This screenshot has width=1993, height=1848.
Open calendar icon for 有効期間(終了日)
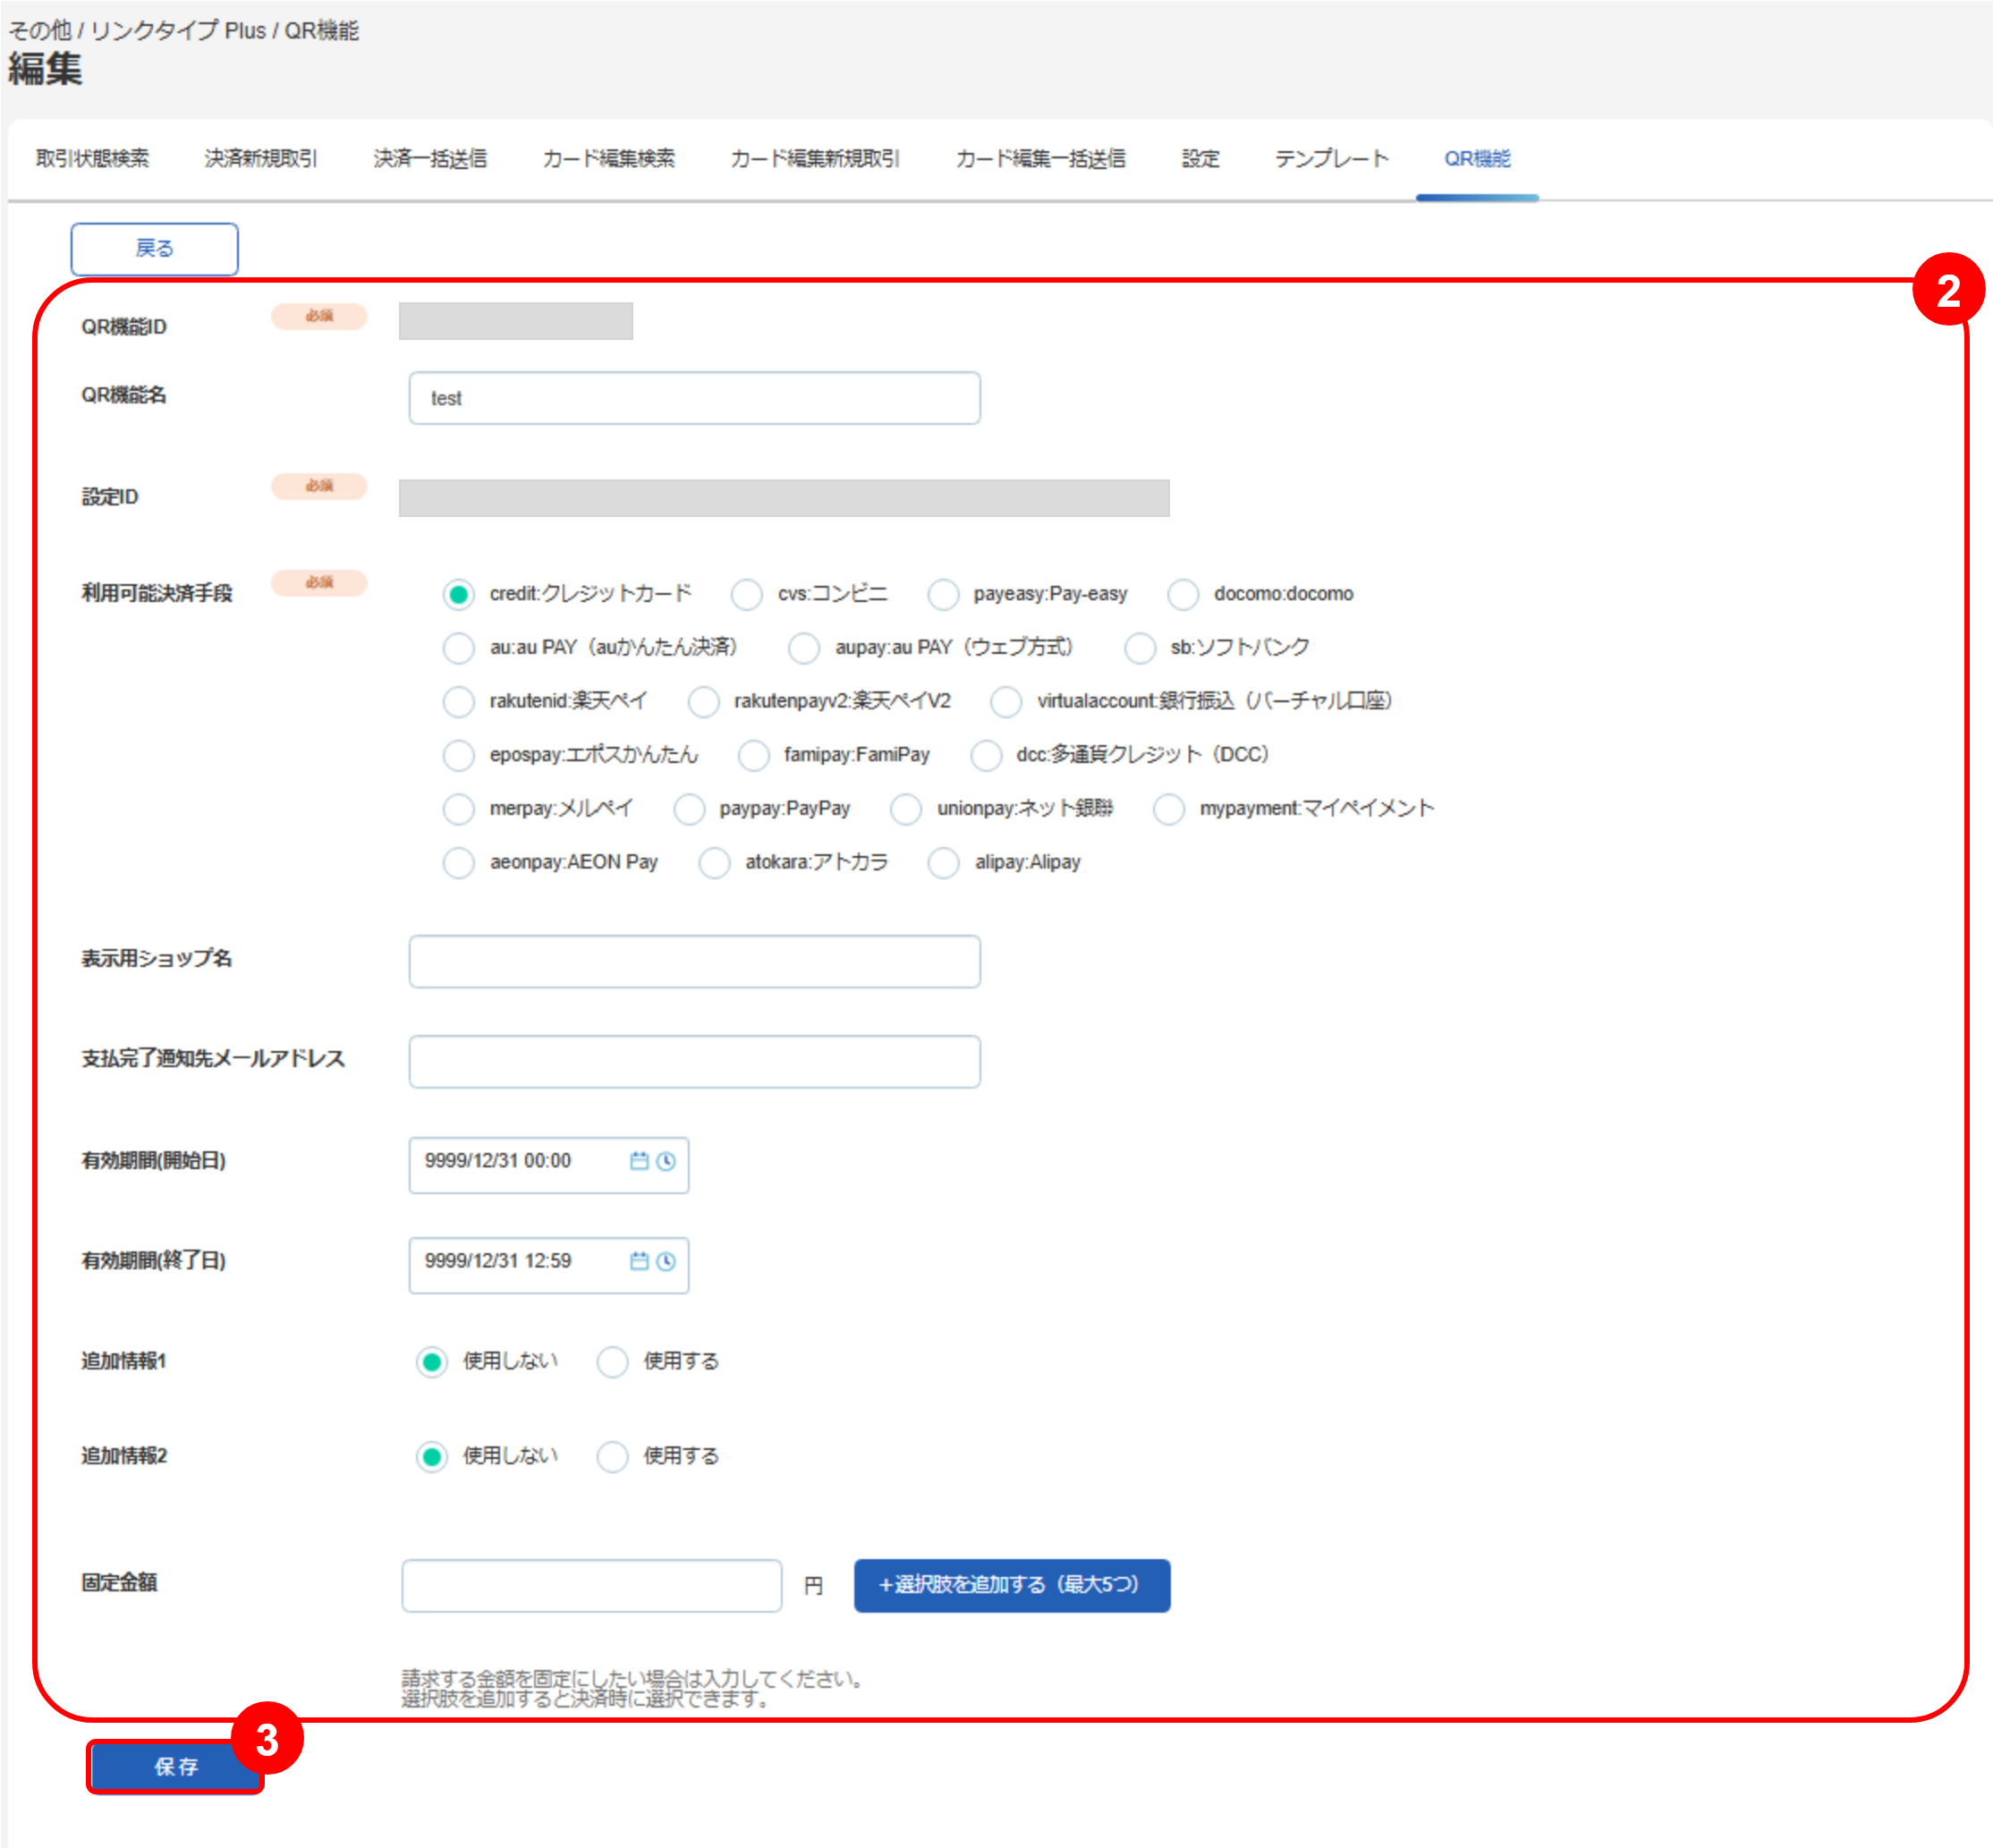(x=639, y=1261)
